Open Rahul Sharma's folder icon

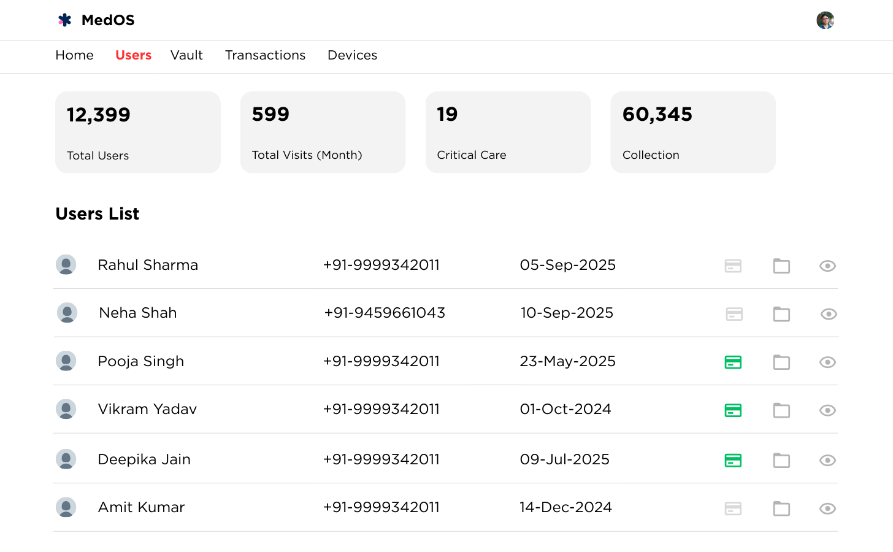tap(781, 266)
